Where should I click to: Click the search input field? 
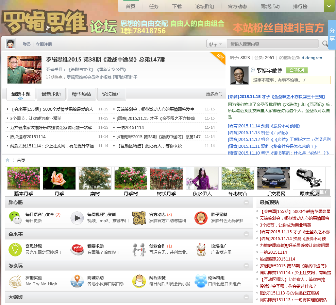click(273, 44)
